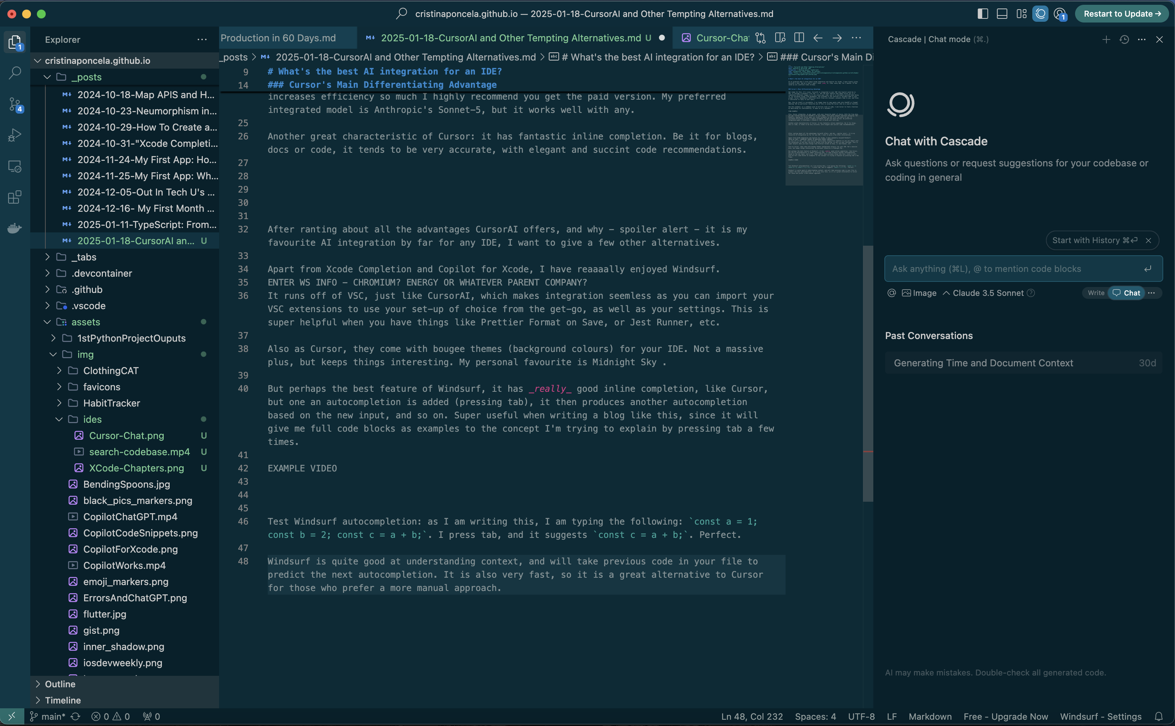Screen dimensions: 1175x726
Task: Open customize layout icon in title bar
Action: [1022, 13]
